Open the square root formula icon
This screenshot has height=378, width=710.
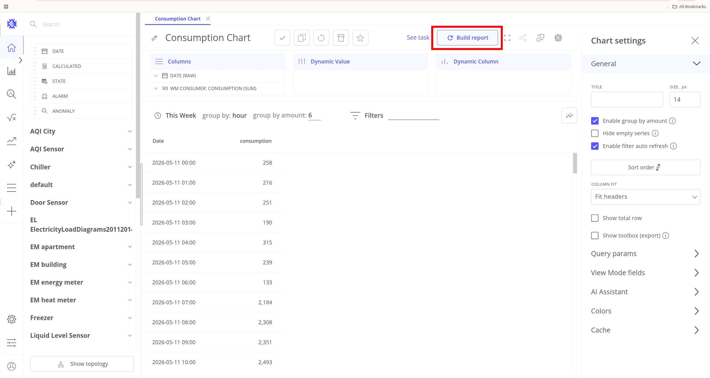[x=11, y=118]
